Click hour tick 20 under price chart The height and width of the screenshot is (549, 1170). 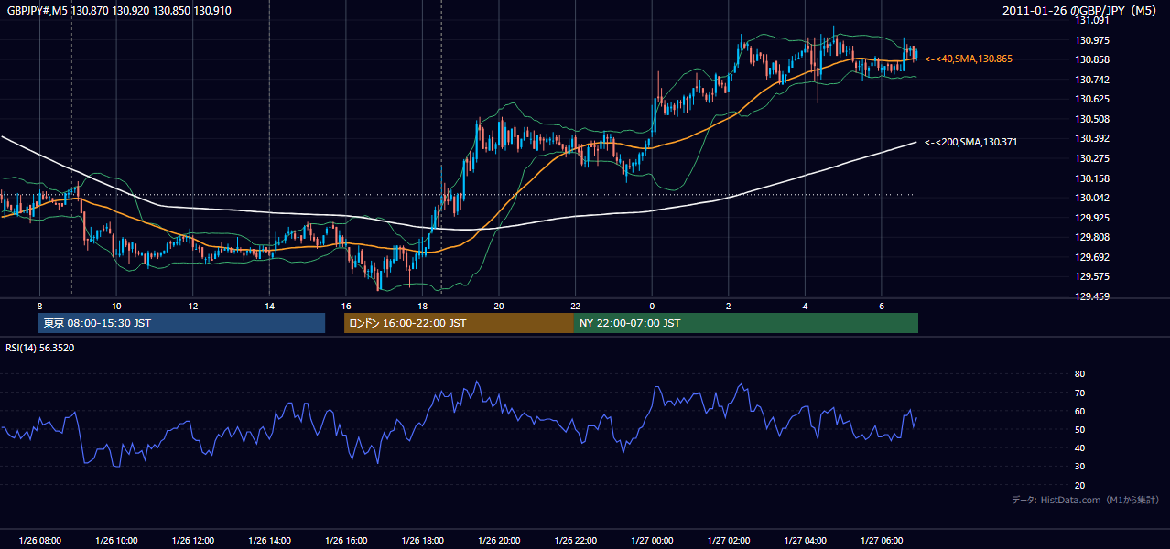pos(498,307)
